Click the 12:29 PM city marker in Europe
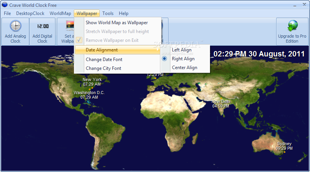This screenshot has width=310, height=172. (155, 78)
